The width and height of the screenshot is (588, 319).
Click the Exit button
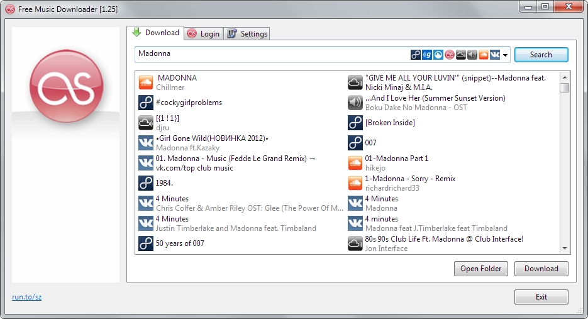[541, 297]
